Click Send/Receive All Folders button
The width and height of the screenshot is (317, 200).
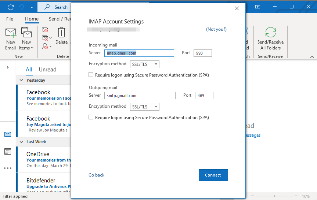(x=270, y=39)
